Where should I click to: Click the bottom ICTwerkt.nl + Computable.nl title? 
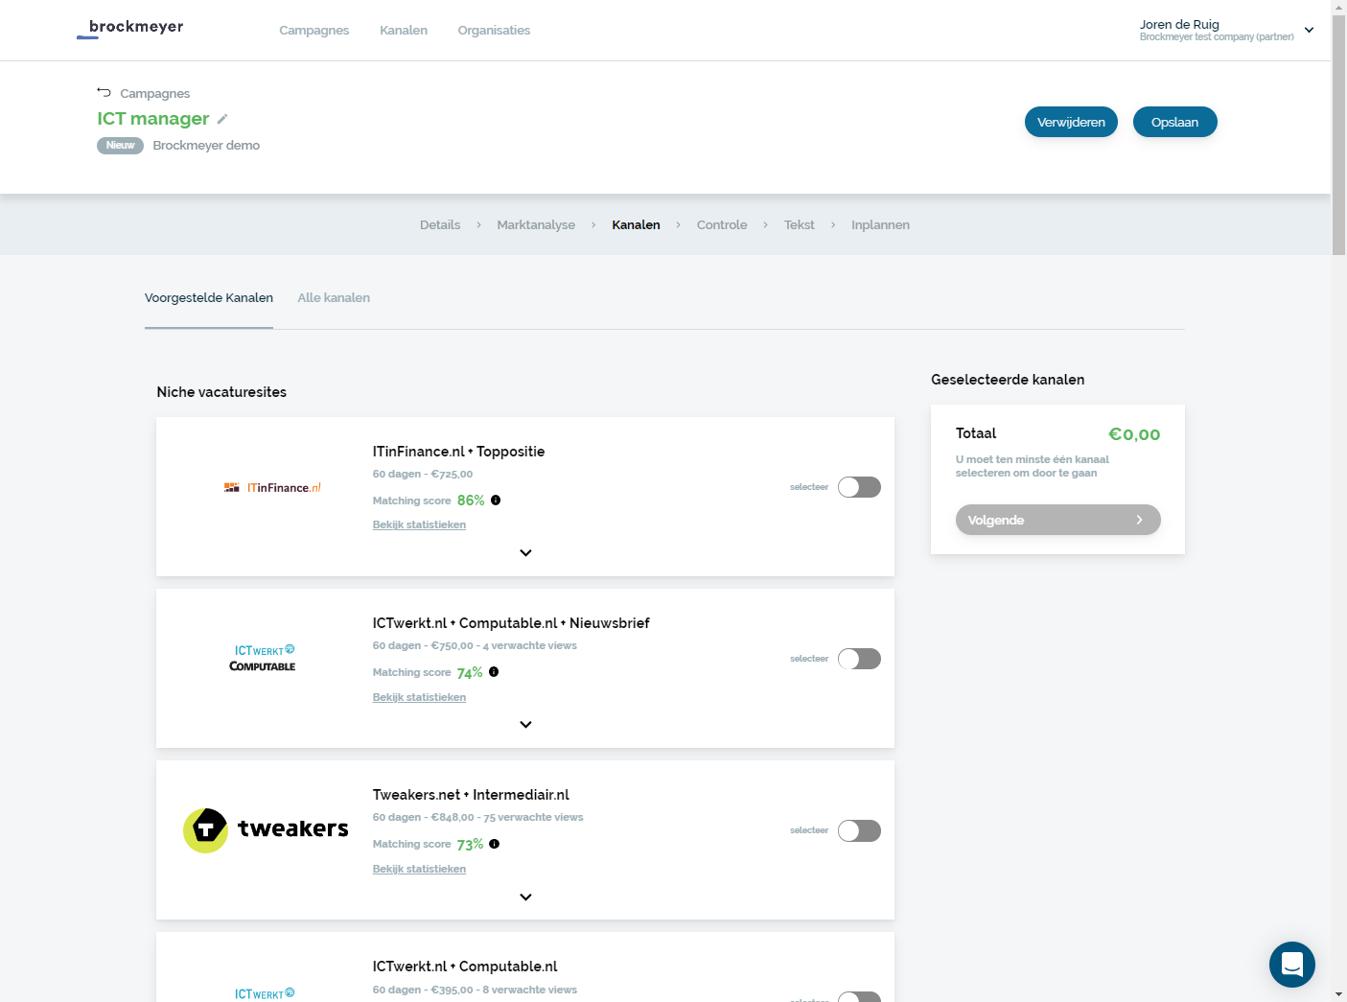465,967
